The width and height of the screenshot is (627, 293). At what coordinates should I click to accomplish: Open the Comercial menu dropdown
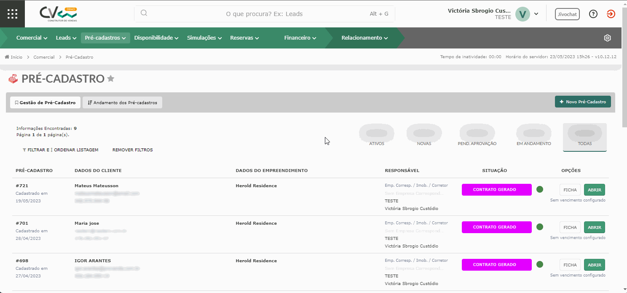click(x=32, y=38)
